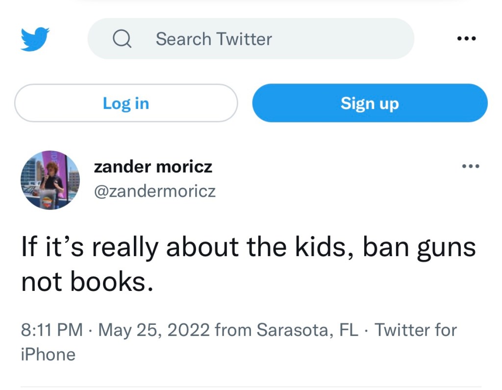Click the magnifying glass search icon
Screen dimensions: 502x390
122,39
